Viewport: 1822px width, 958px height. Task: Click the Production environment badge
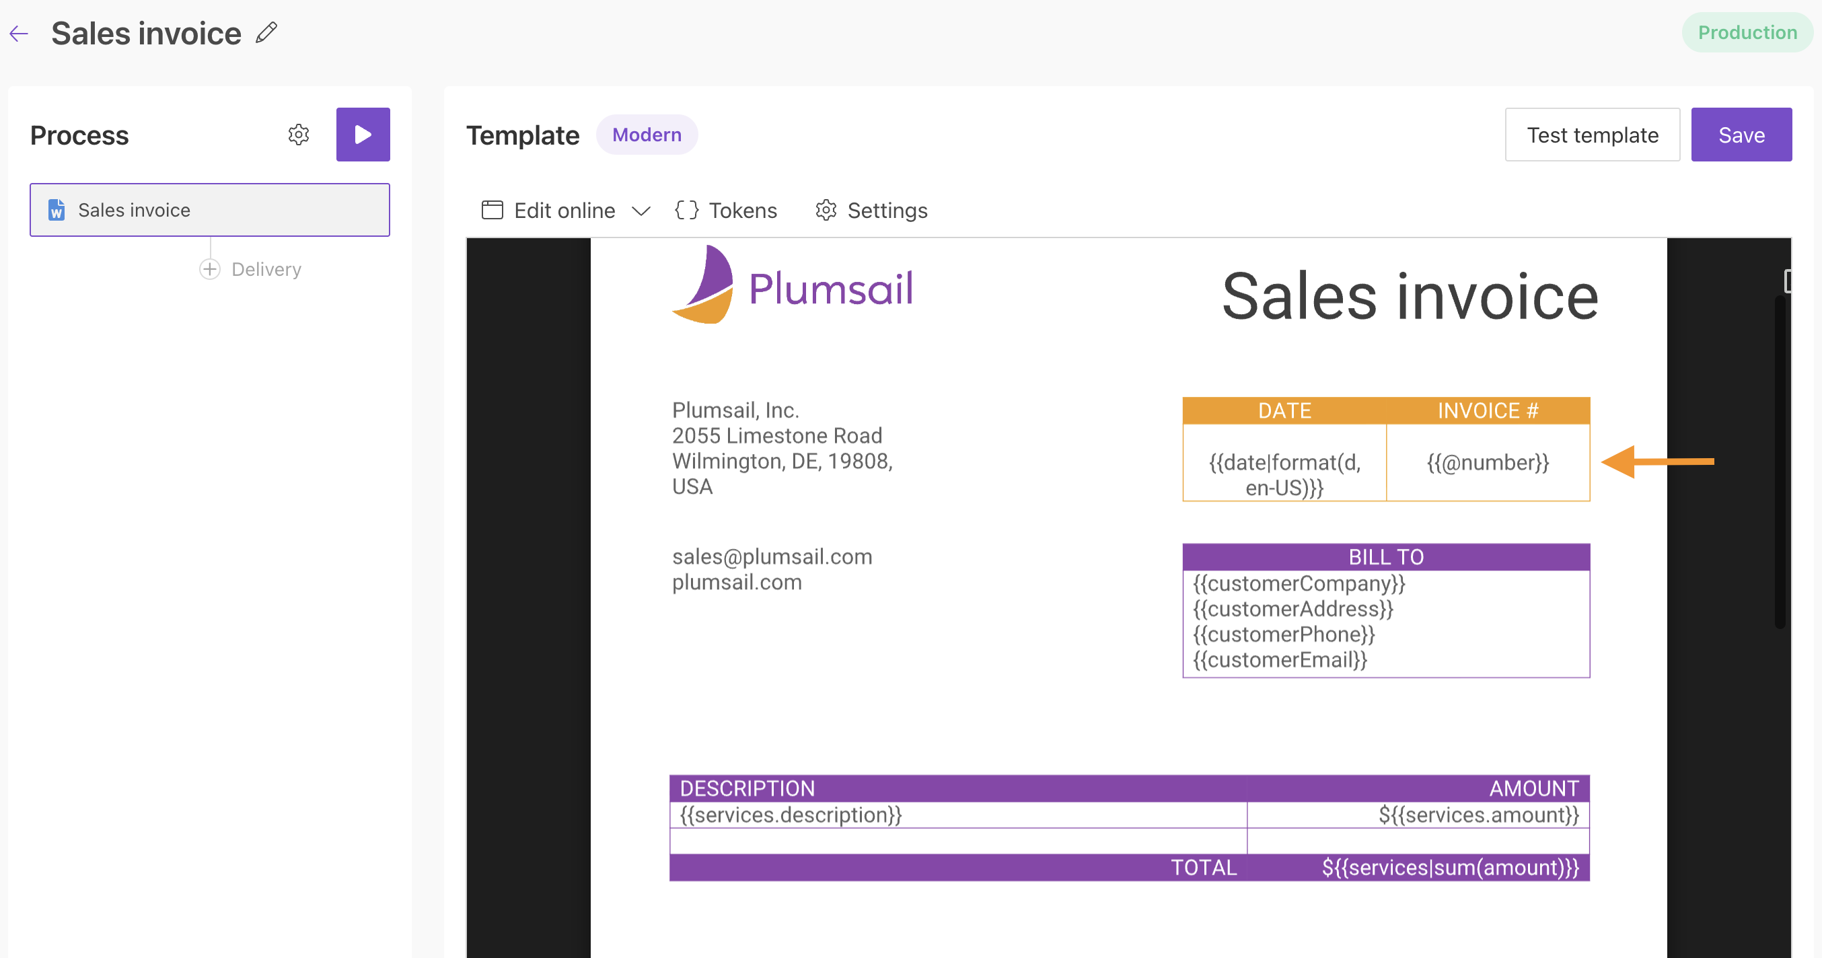pyautogui.click(x=1747, y=32)
